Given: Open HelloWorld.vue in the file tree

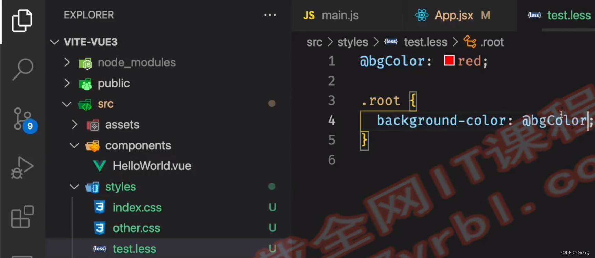Looking at the screenshot, I should tap(152, 166).
